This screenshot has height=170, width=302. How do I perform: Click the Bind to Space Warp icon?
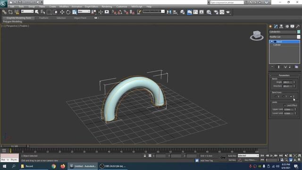(x=17, y=12)
